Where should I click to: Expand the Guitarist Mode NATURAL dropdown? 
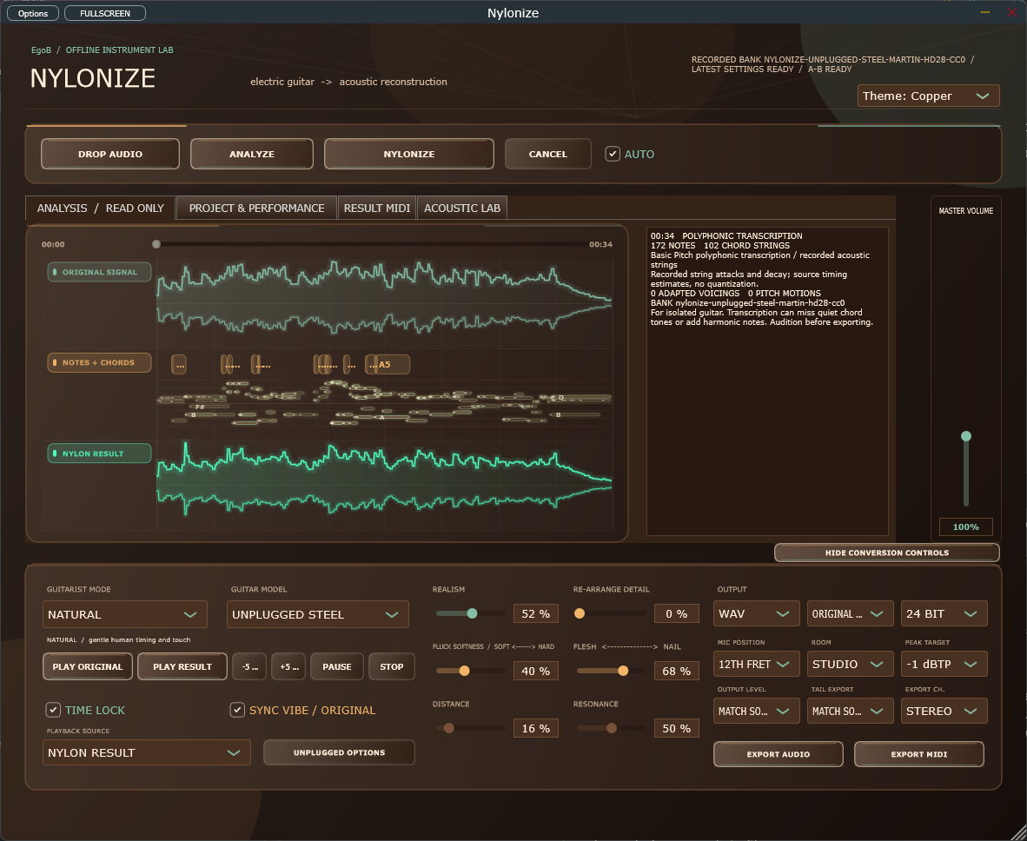tap(125, 614)
